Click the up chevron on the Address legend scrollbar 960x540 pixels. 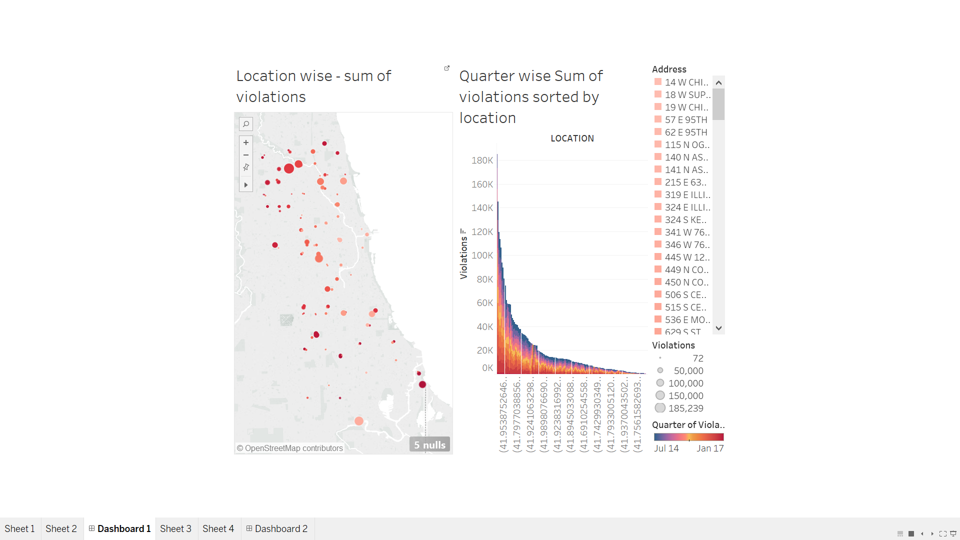[x=718, y=82]
